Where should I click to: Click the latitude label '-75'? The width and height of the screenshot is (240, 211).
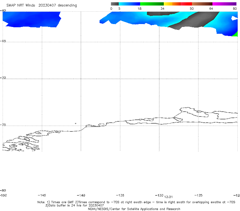(x=3, y=125)
